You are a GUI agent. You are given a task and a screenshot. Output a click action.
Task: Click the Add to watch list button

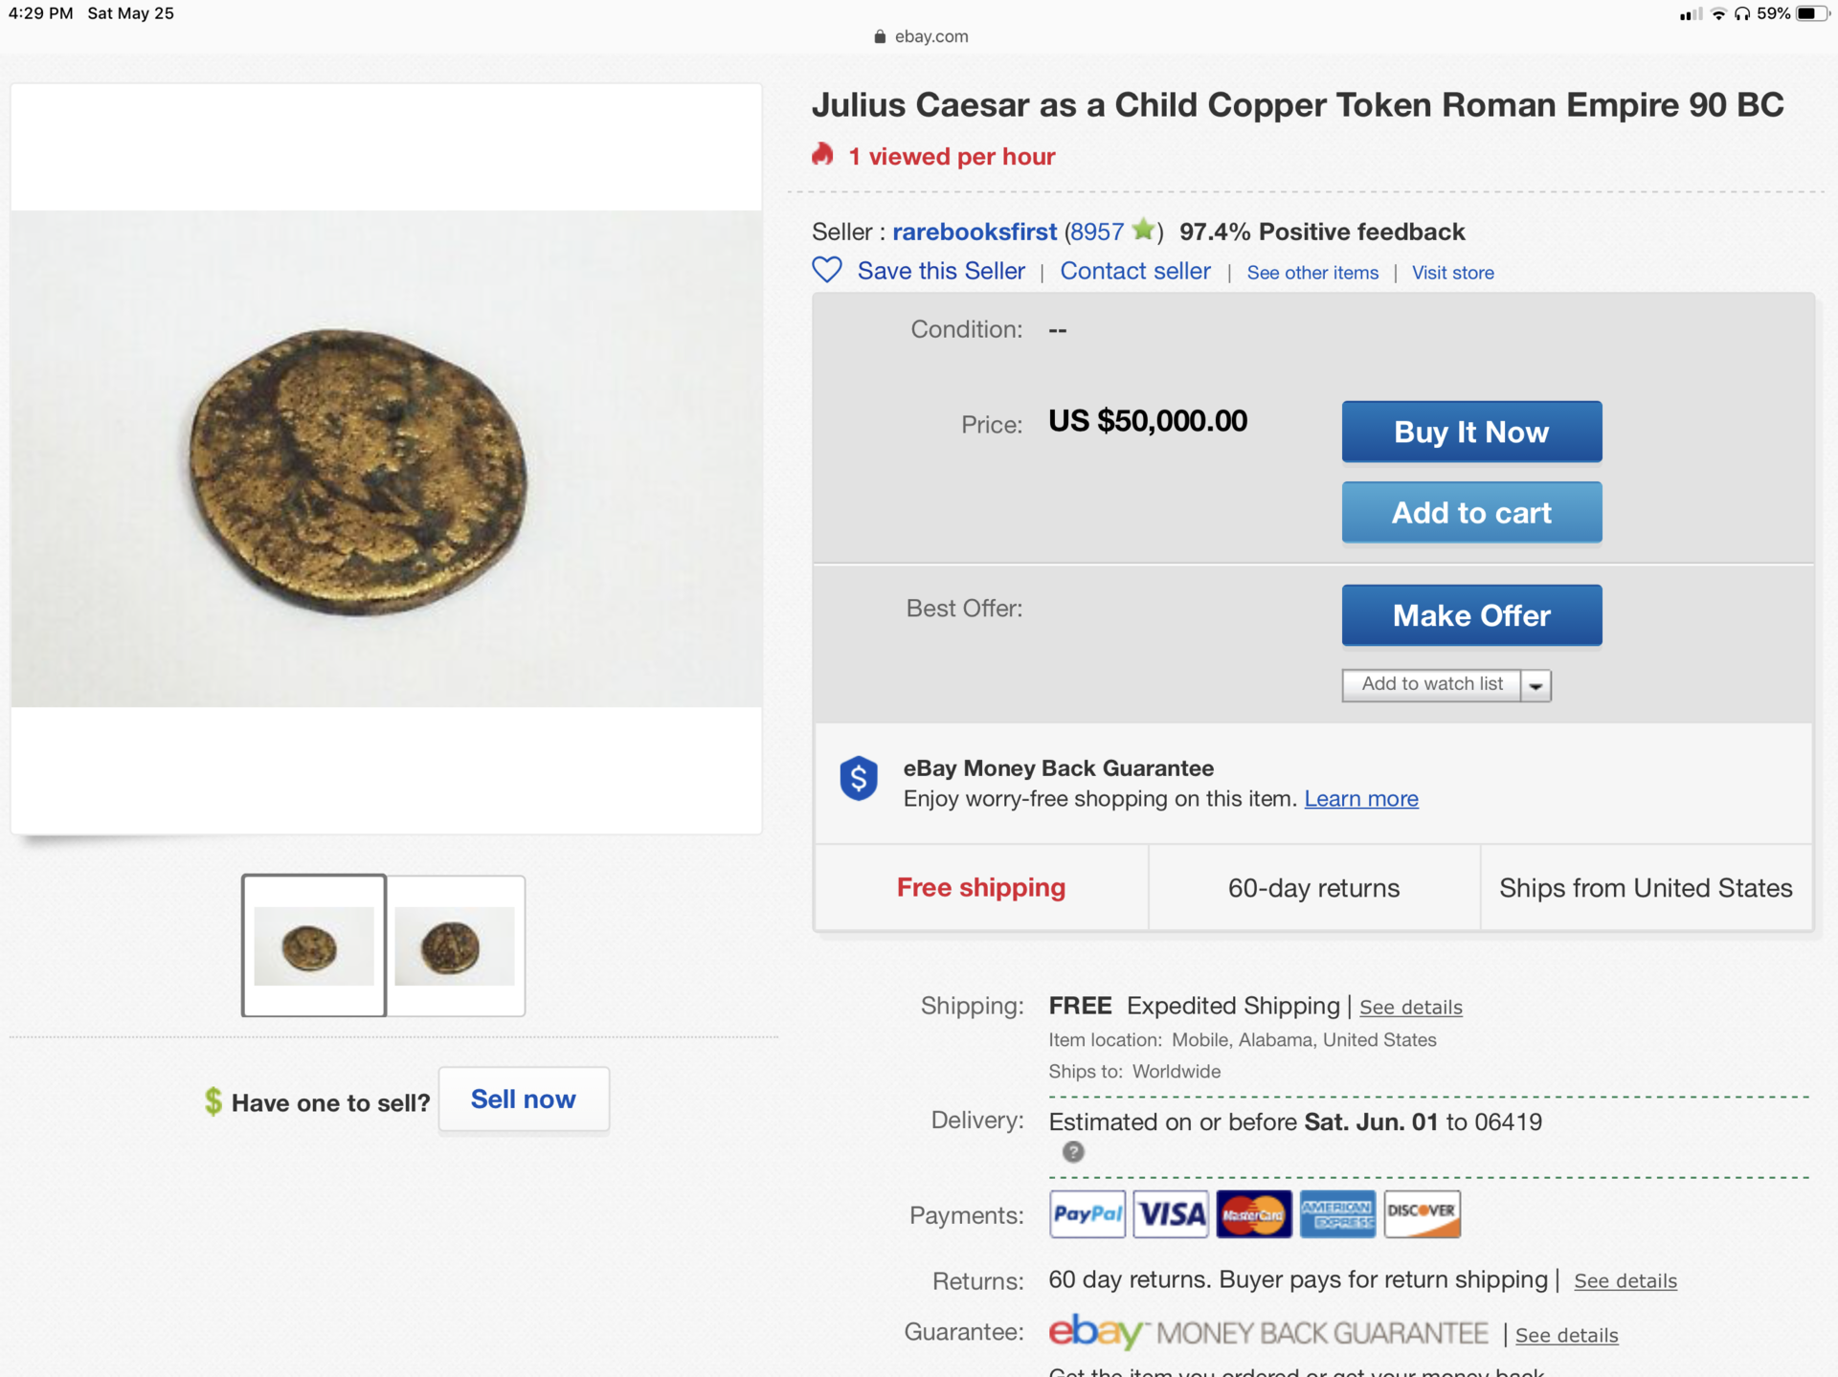pos(1431,685)
